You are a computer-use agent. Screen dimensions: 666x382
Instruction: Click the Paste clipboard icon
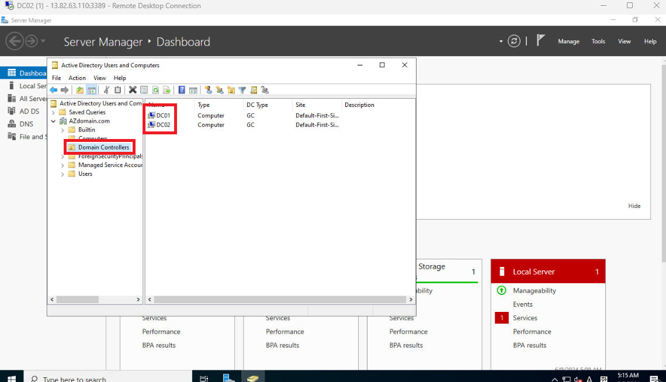point(117,90)
